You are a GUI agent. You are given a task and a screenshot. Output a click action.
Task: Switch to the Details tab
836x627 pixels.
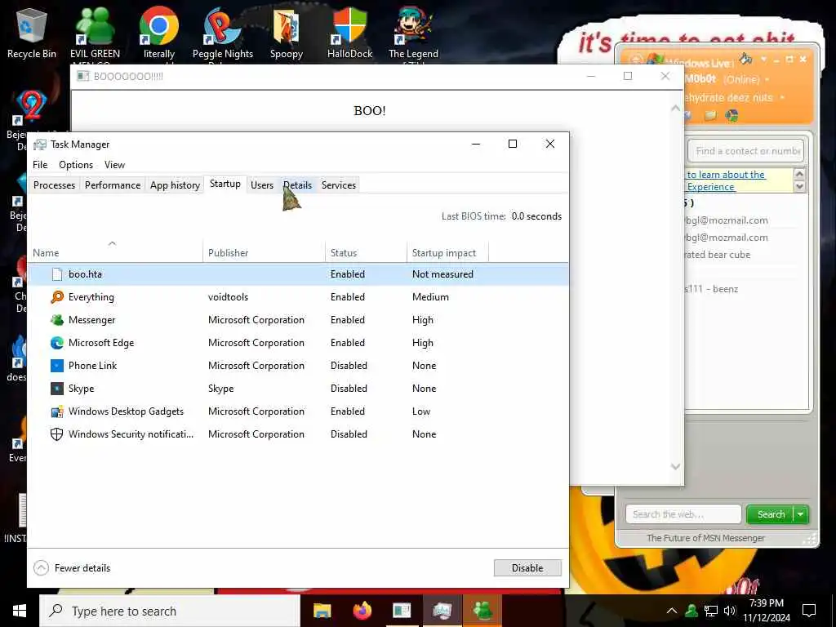coord(297,185)
